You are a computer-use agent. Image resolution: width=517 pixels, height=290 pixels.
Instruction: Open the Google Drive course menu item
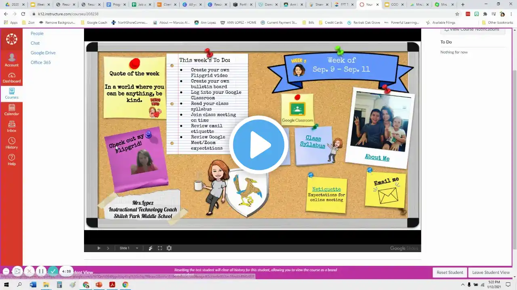[x=43, y=53]
